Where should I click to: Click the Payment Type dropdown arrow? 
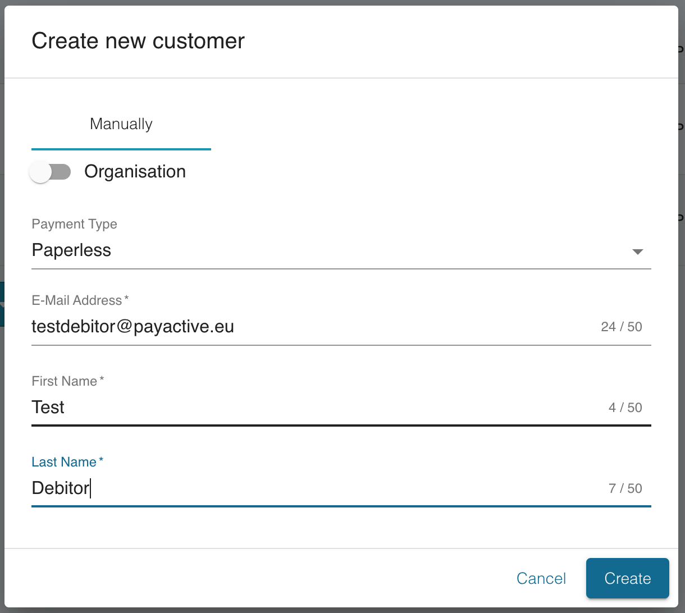[637, 251]
